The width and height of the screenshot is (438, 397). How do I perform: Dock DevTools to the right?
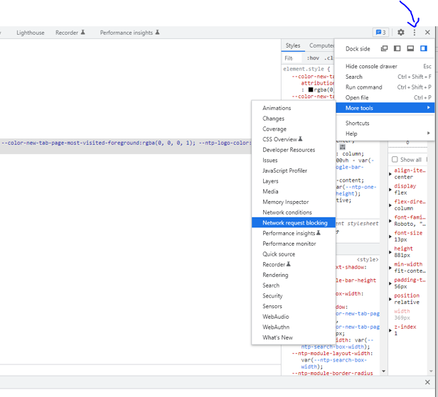pyautogui.click(x=424, y=48)
